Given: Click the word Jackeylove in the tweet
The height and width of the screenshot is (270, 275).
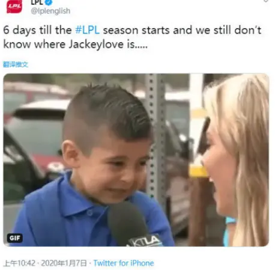Looking at the screenshot, I should 96,44.
